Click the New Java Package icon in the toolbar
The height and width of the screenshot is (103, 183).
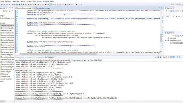(x=31, y=5)
